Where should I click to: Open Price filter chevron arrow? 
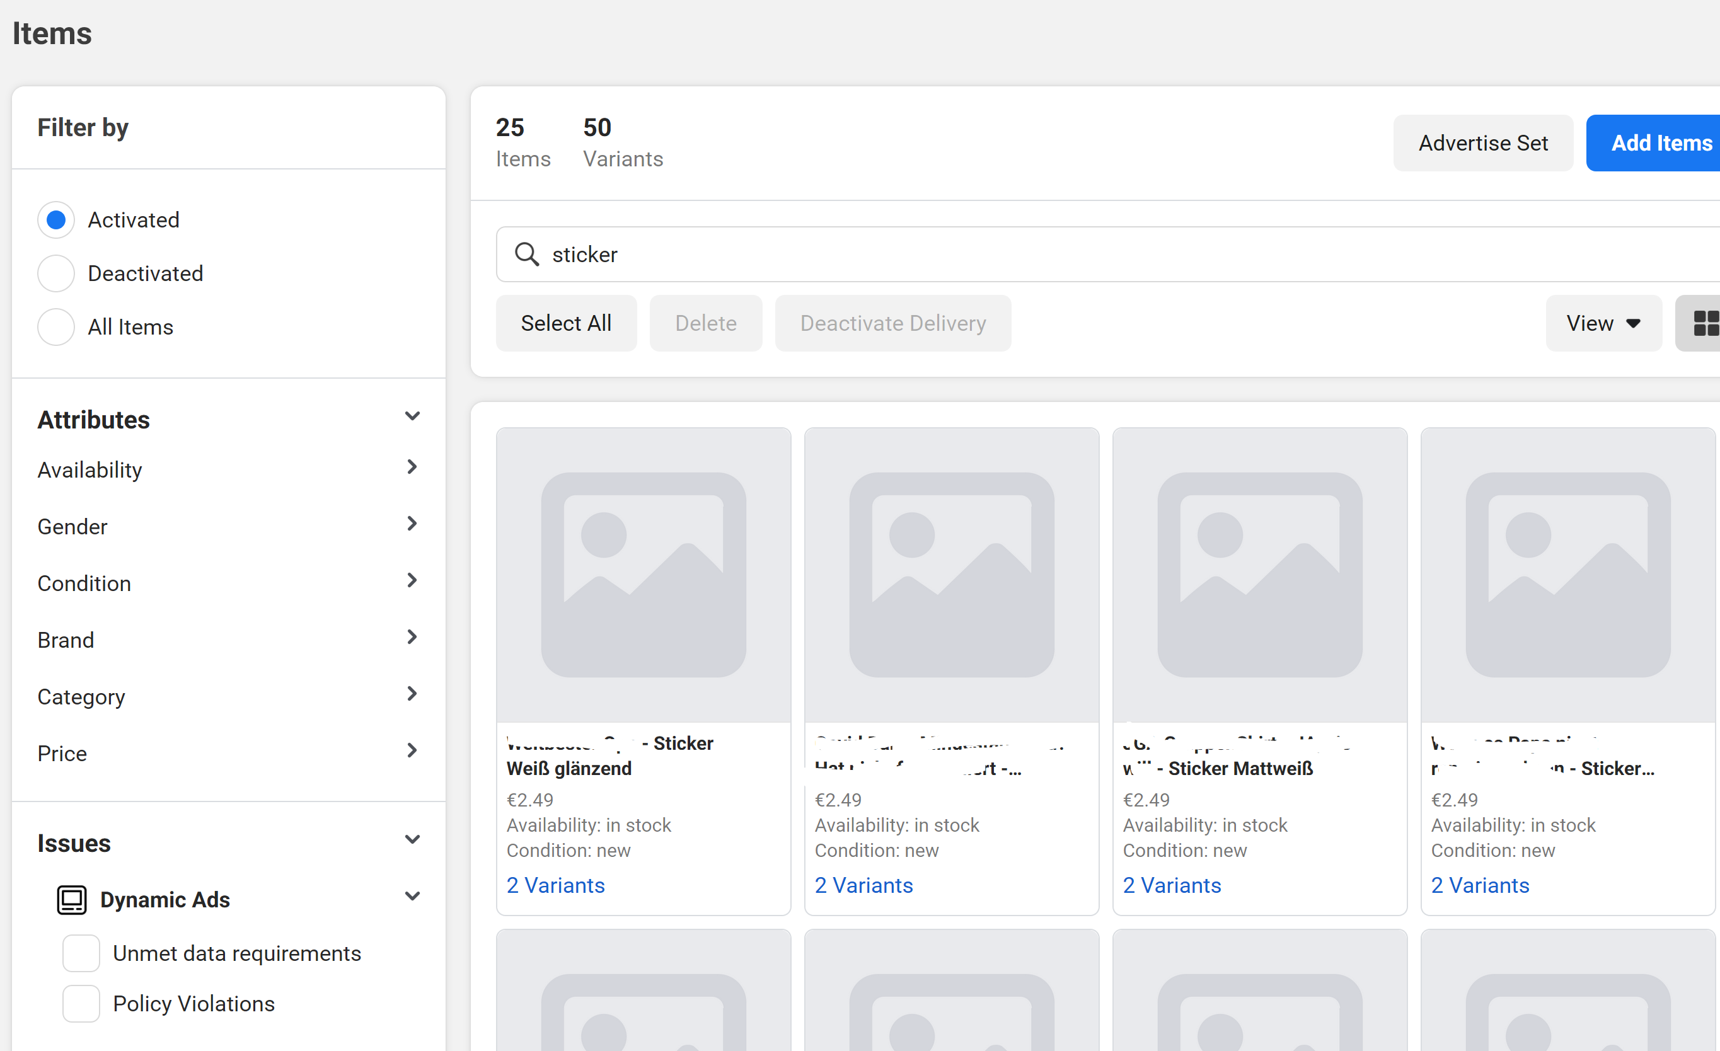(x=412, y=750)
